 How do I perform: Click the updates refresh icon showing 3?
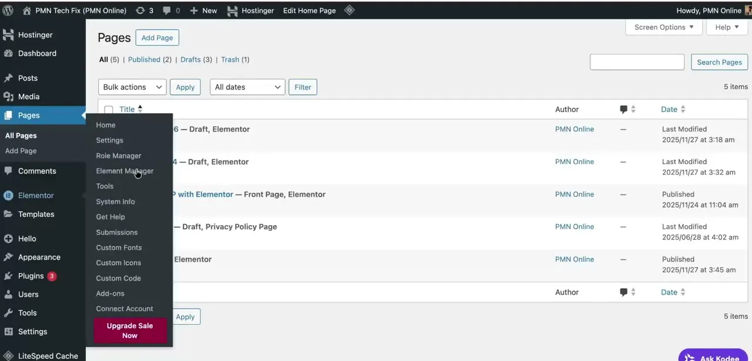point(140,11)
